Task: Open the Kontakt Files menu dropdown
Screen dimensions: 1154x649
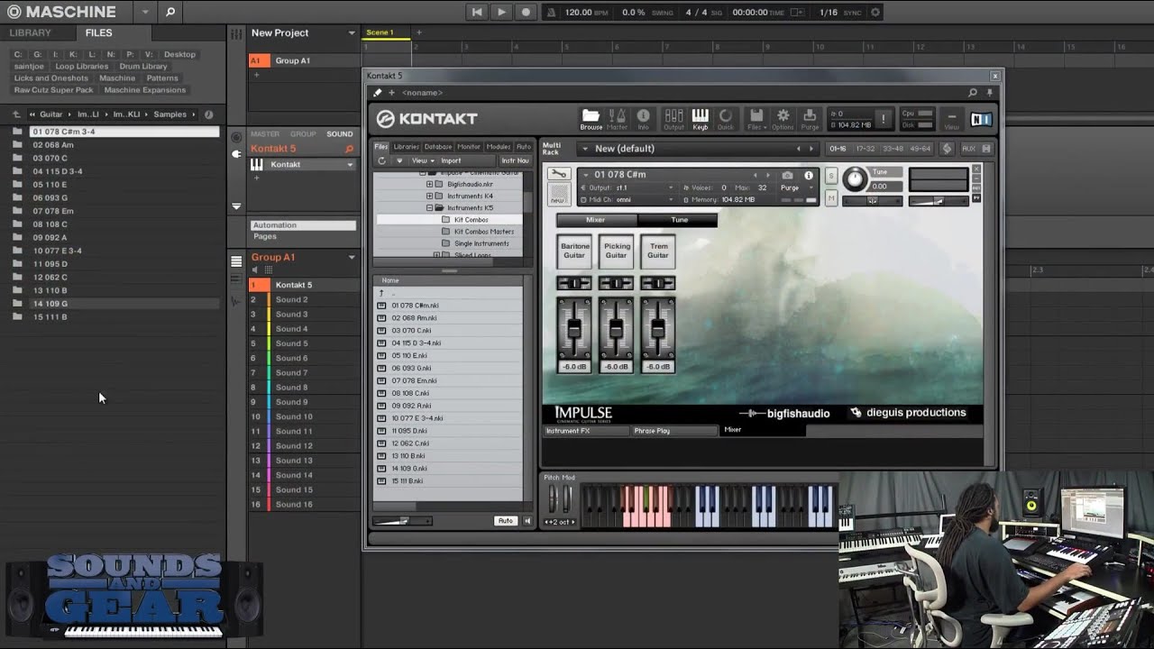Action: point(756,118)
